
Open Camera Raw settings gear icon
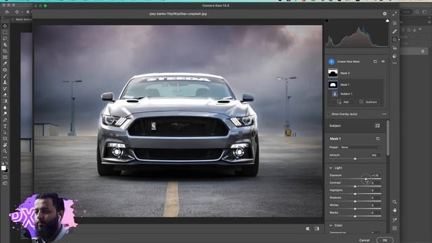(385, 13)
